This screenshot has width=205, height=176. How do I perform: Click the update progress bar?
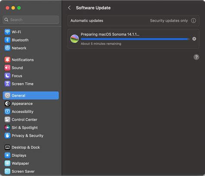[x=135, y=39]
